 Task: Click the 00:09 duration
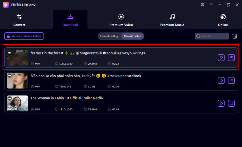116,86
